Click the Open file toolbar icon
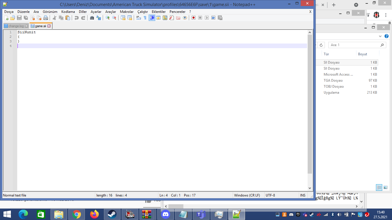 tap(13, 18)
